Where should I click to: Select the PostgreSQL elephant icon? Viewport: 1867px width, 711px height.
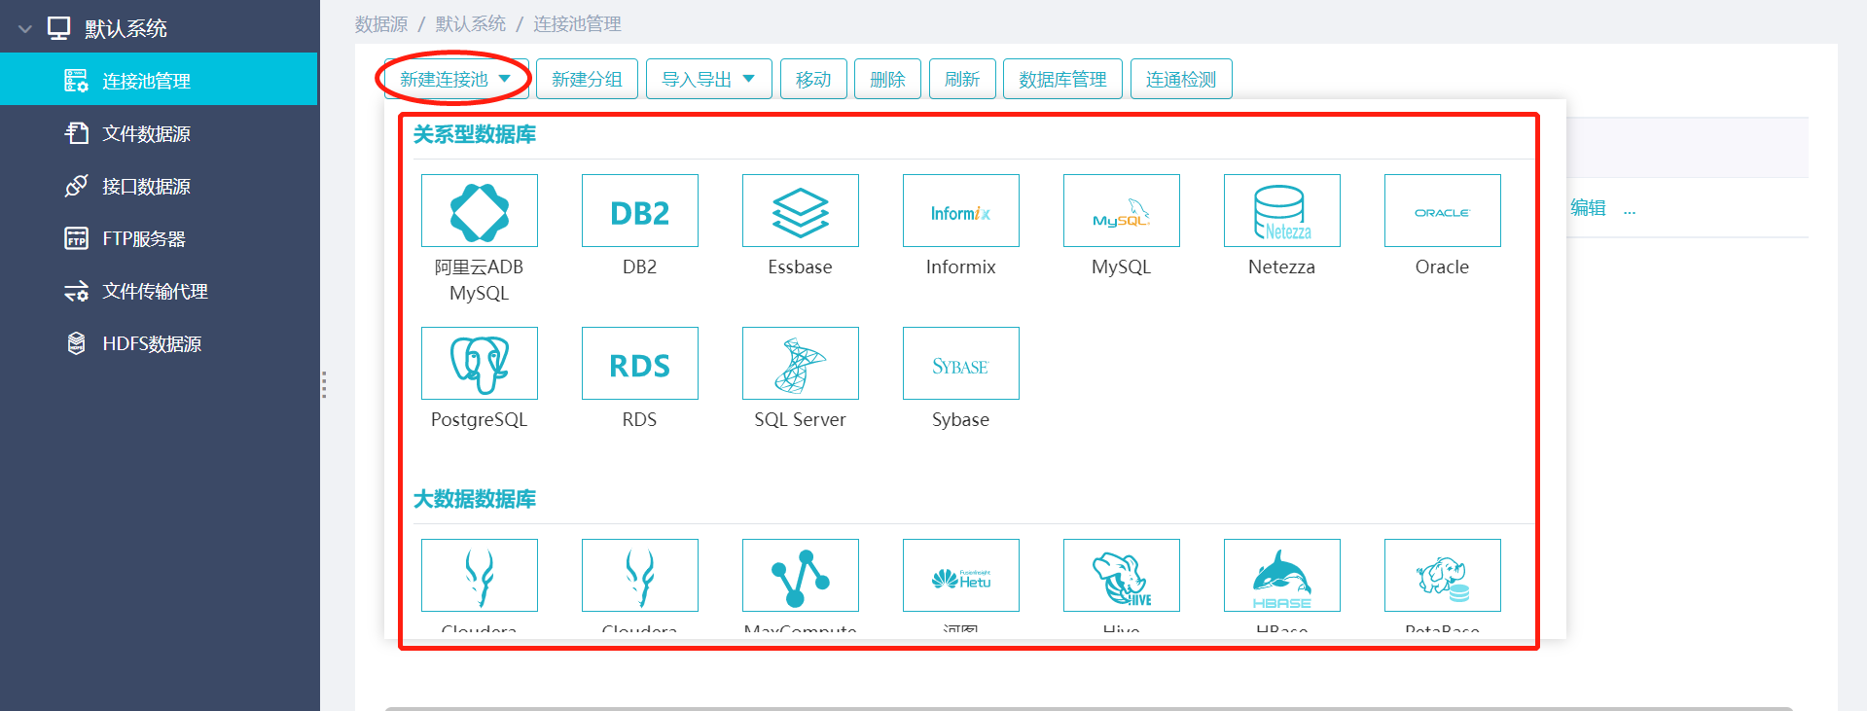(x=480, y=364)
